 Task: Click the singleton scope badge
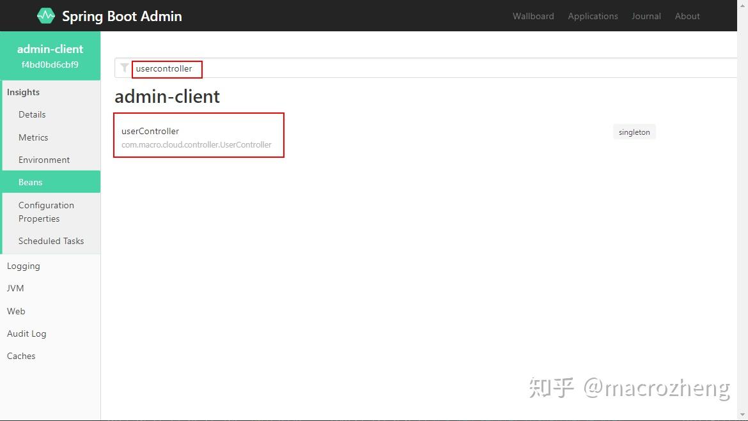coord(634,132)
